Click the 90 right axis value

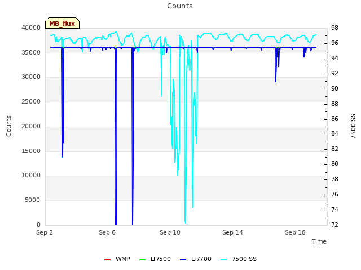[x=334, y=88]
